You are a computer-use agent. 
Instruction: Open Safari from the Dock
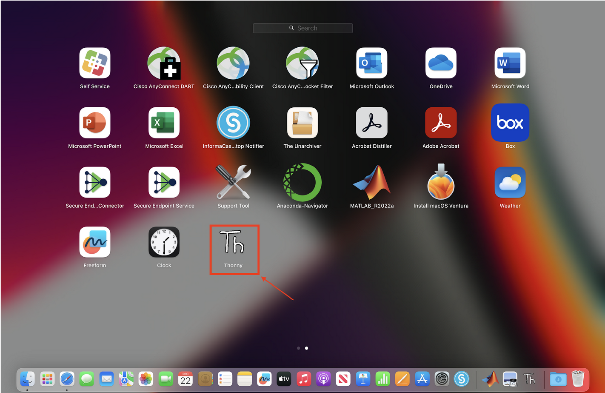tap(67, 379)
